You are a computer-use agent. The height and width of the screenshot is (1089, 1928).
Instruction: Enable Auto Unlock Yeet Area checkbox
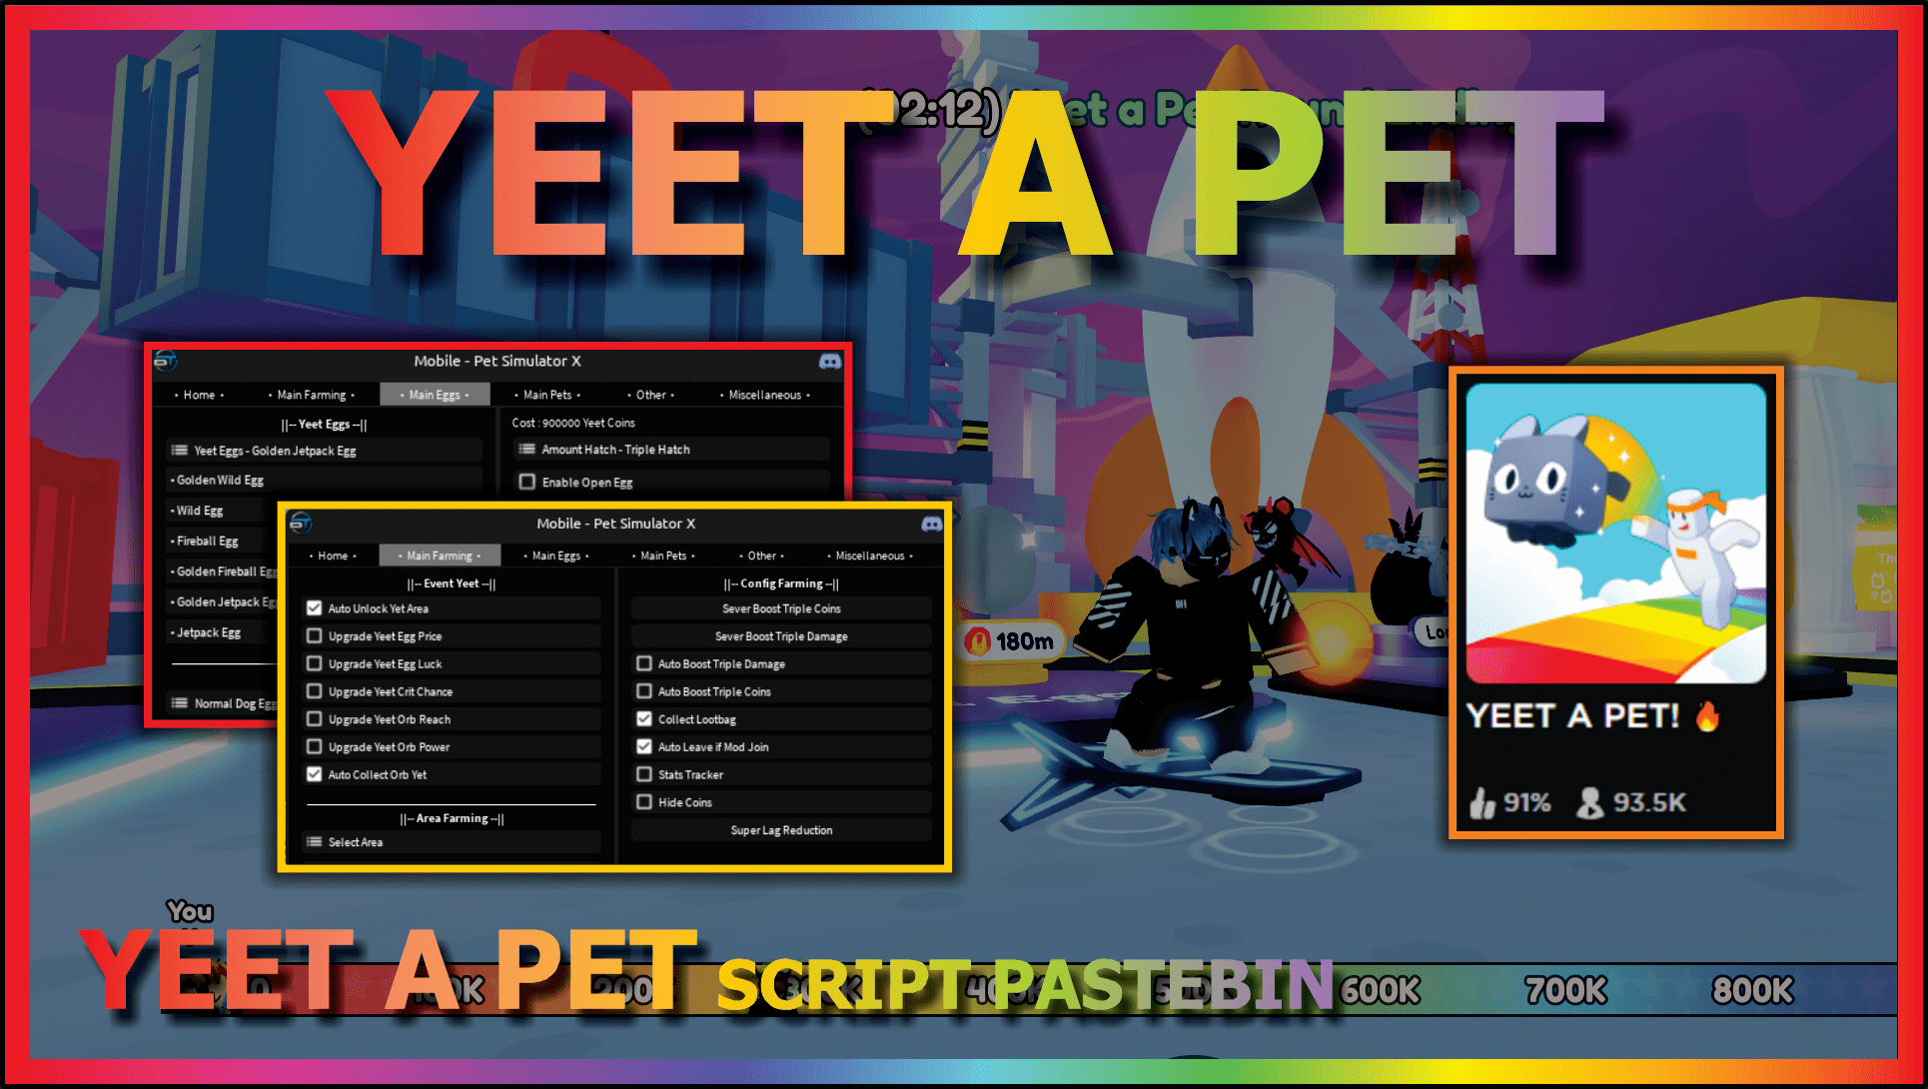(x=313, y=609)
